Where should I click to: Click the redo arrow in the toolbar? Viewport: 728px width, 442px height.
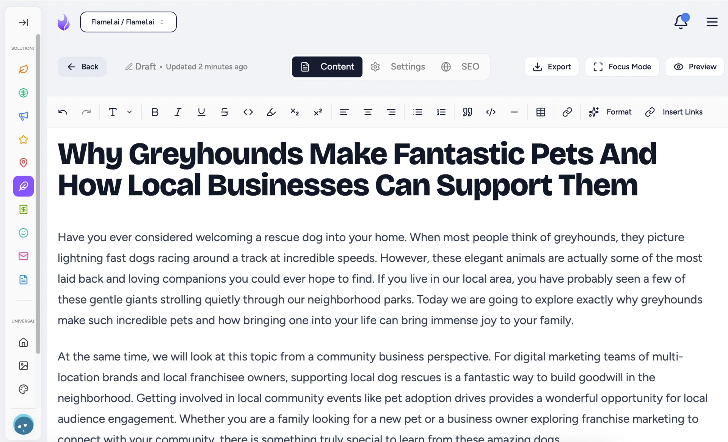86,112
